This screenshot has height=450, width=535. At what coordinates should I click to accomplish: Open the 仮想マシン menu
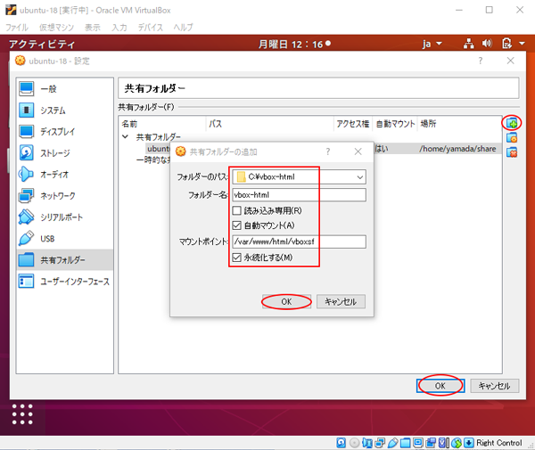pyautogui.click(x=56, y=28)
